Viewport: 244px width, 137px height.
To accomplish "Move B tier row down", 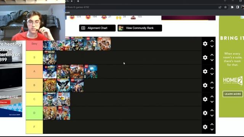I will click(x=212, y=88).
